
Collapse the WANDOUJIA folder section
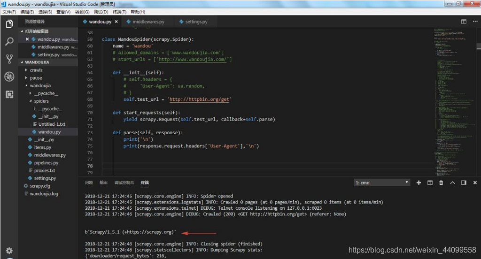click(48, 62)
